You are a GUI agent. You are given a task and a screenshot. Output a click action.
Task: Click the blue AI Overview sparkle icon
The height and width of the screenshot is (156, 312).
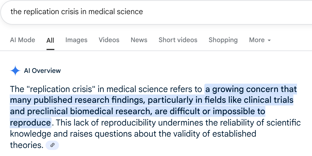click(15, 71)
